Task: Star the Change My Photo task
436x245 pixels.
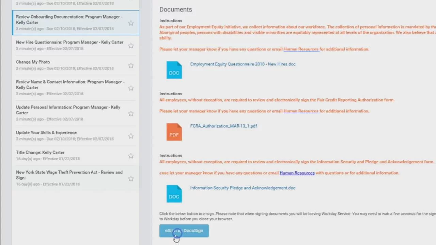Action: pyautogui.click(x=131, y=65)
